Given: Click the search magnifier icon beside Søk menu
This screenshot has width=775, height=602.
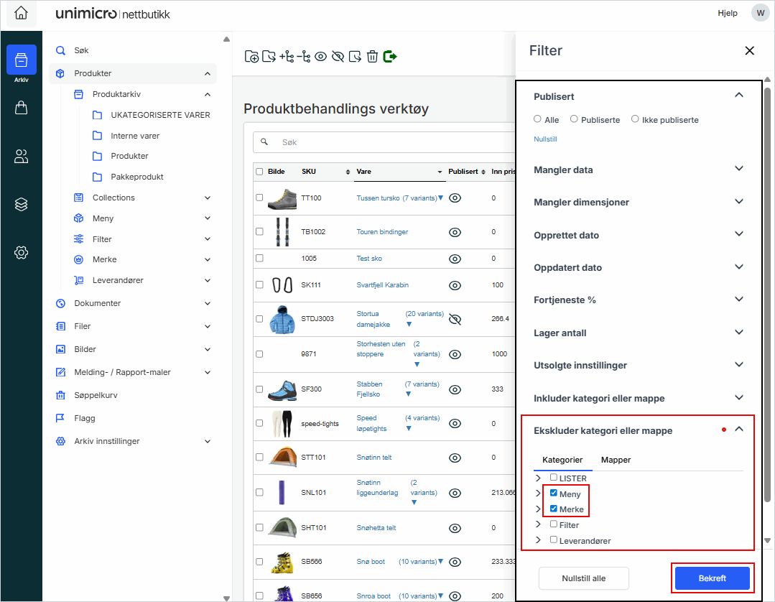Looking at the screenshot, I should pos(60,50).
